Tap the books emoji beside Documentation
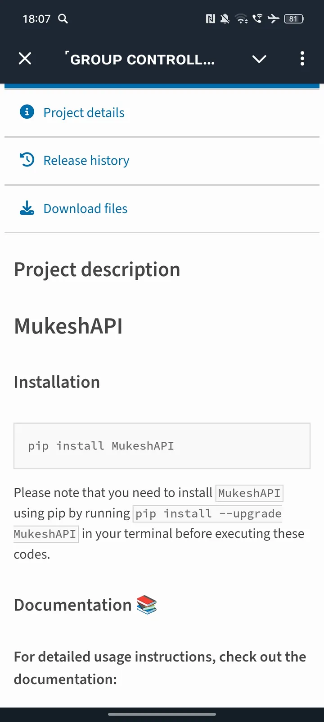Screen dimensions: 324x722 (147, 605)
